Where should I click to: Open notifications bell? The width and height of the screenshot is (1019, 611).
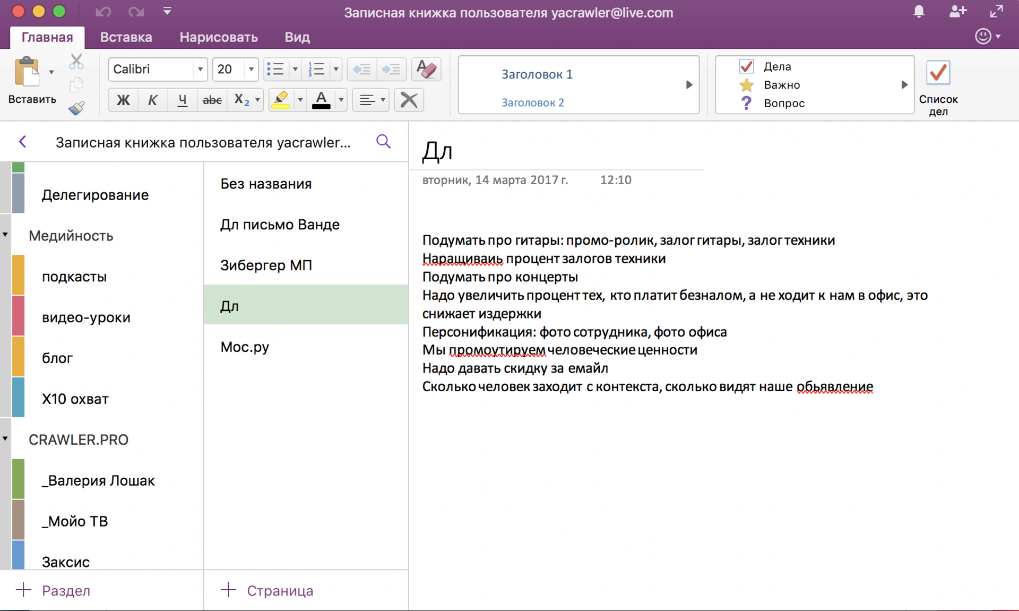[x=919, y=11]
